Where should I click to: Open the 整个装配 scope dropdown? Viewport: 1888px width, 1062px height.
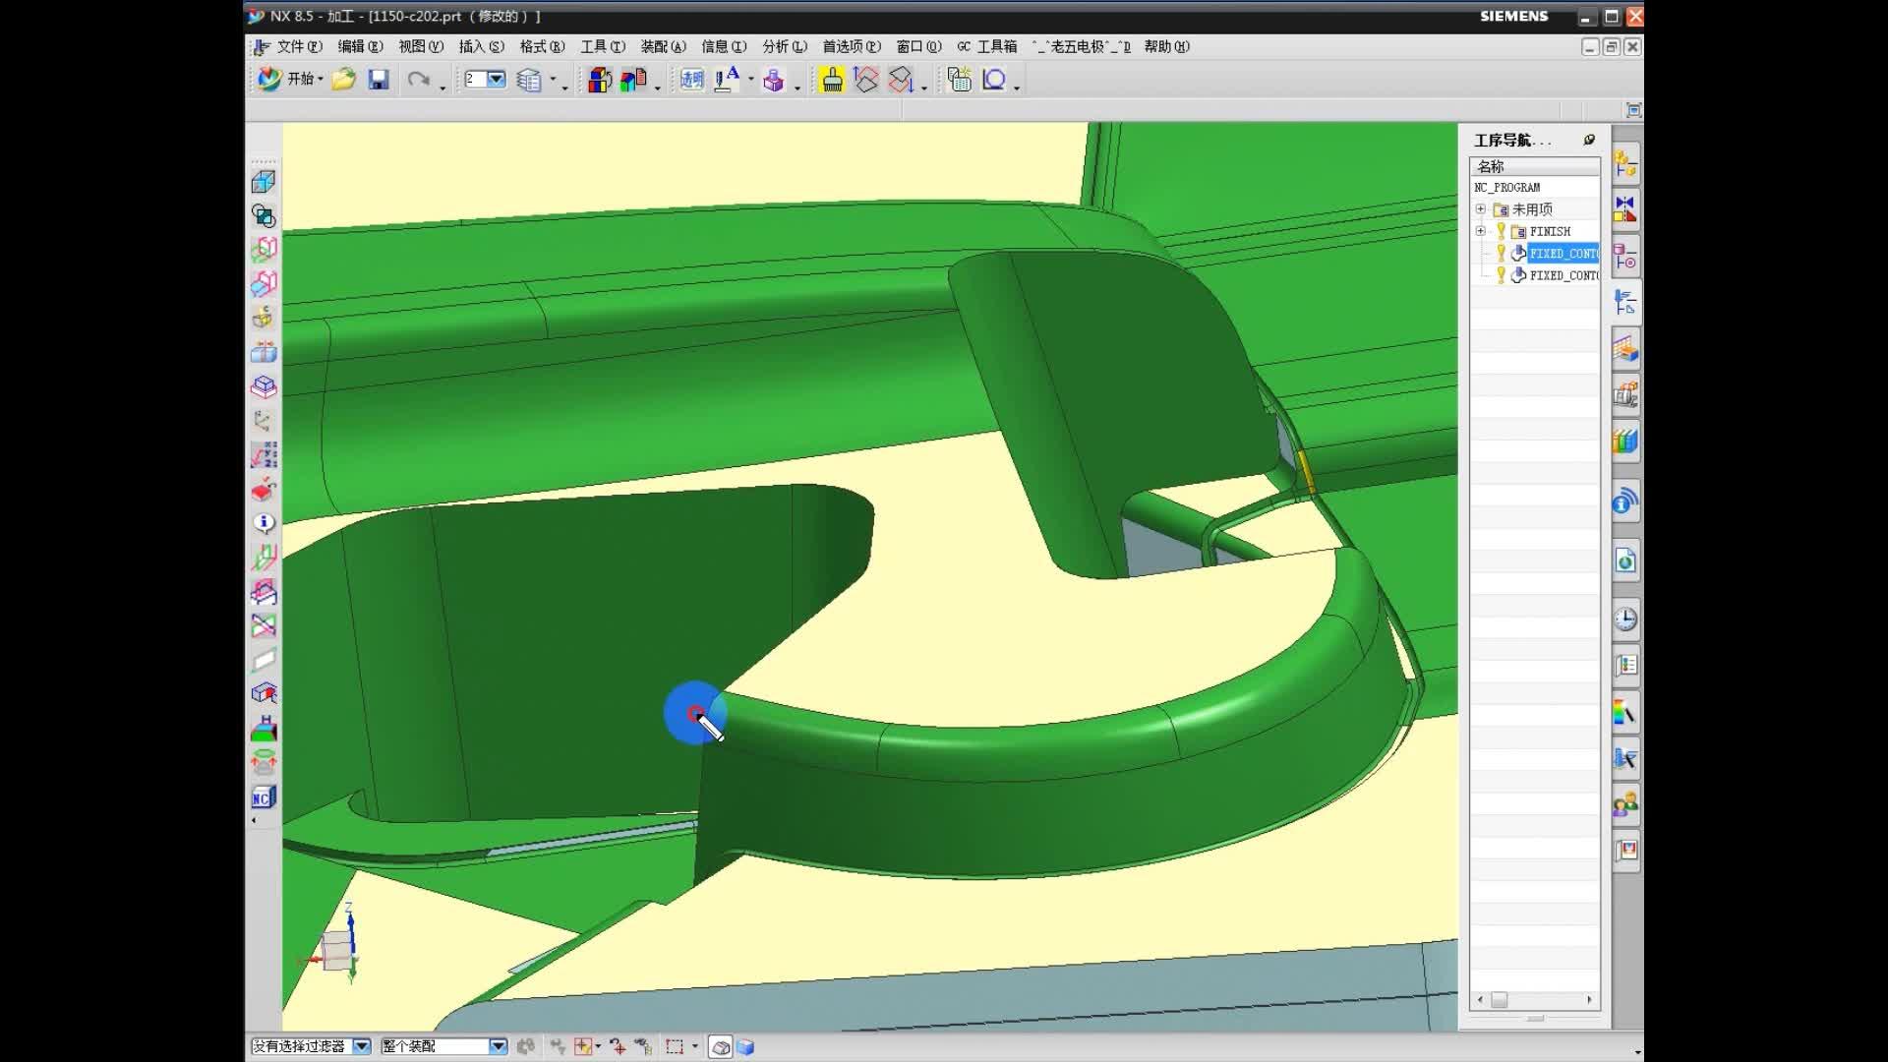498,1046
